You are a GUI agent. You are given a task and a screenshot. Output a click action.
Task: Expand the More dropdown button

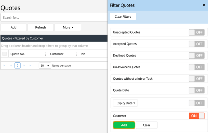tap(68, 27)
